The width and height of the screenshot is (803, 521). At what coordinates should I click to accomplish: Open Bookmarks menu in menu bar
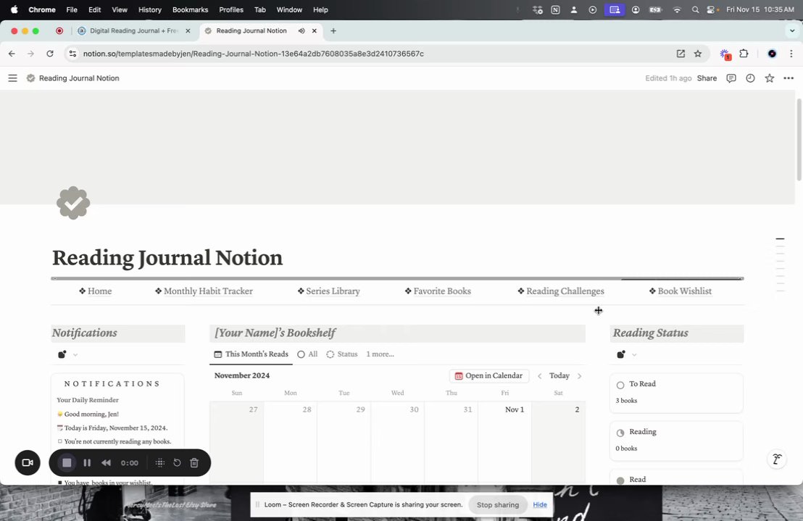(x=190, y=9)
